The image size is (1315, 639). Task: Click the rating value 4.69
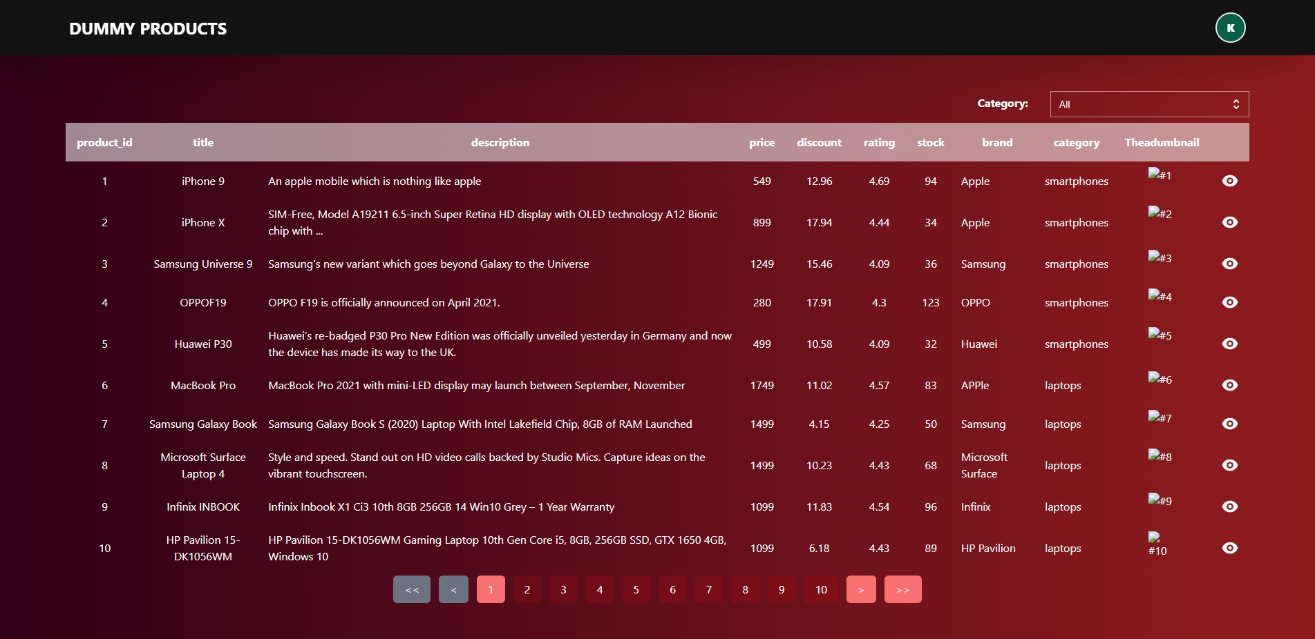879,181
